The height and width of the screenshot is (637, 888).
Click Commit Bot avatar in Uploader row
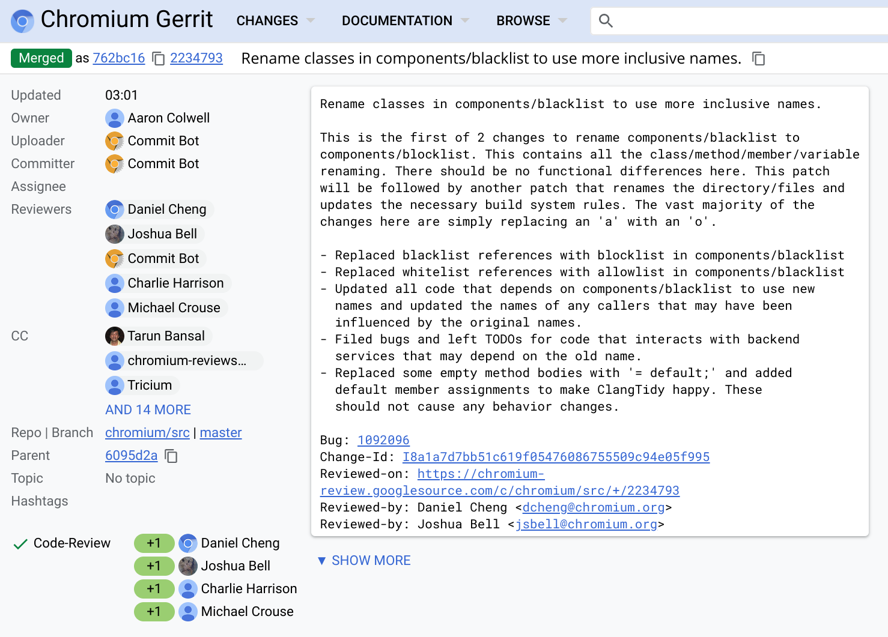tap(114, 141)
